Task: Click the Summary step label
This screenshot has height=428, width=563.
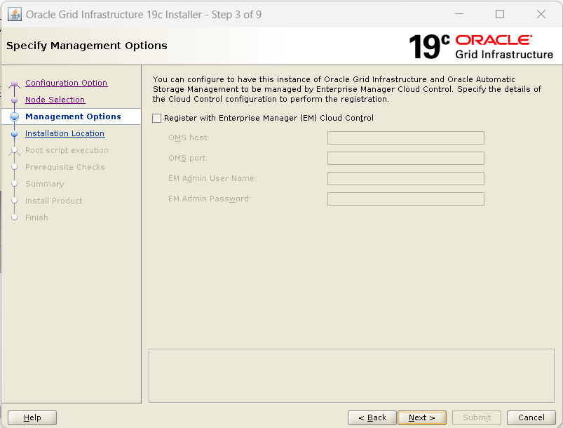Action: pos(45,184)
